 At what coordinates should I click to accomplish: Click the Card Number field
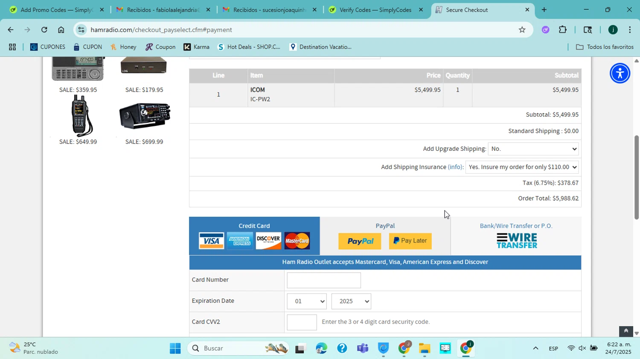pos(324,281)
